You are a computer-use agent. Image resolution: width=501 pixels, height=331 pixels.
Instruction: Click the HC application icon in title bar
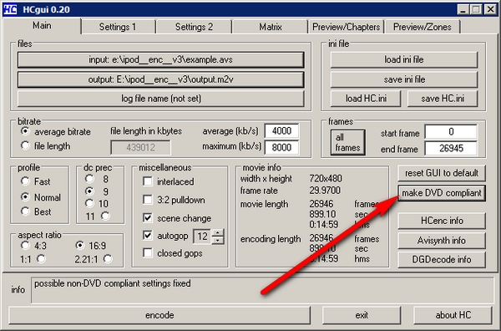pyautogui.click(x=10, y=9)
